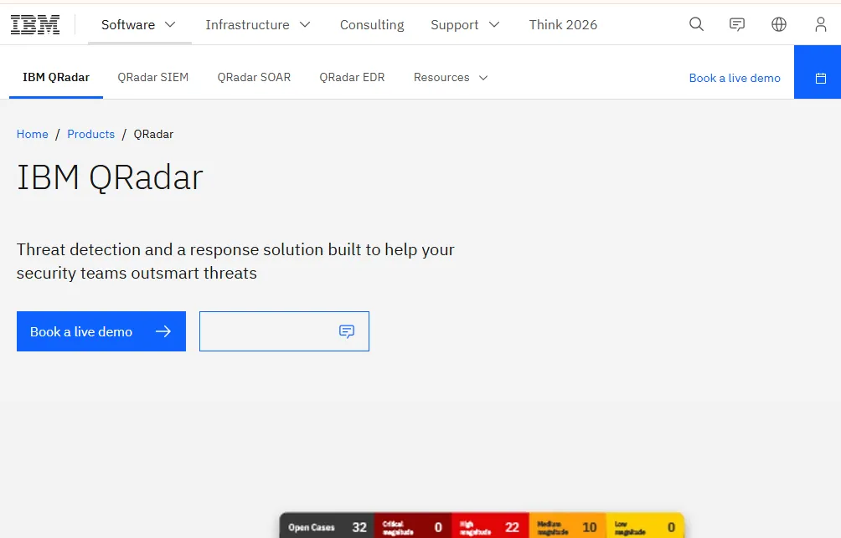
Task: Open Think 2026 menu item
Action: pyautogui.click(x=563, y=24)
